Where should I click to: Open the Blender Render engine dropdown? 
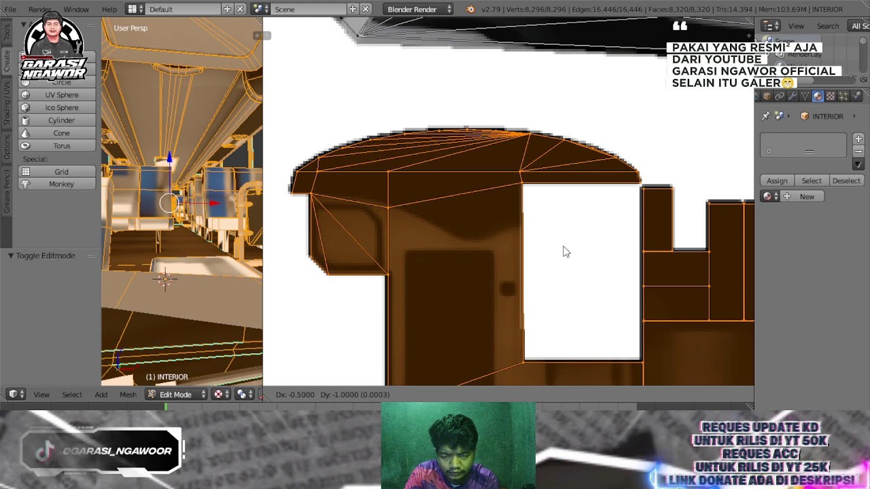tap(418, 9)
